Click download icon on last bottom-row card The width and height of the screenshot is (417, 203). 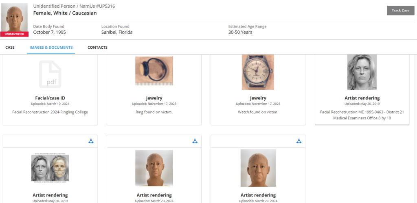[x=298, y=141]
